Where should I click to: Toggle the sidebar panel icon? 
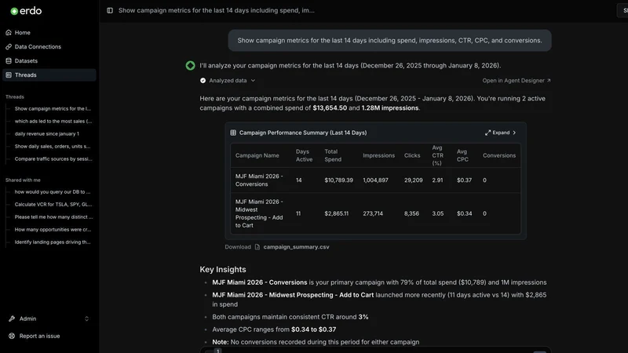(110, 10)
